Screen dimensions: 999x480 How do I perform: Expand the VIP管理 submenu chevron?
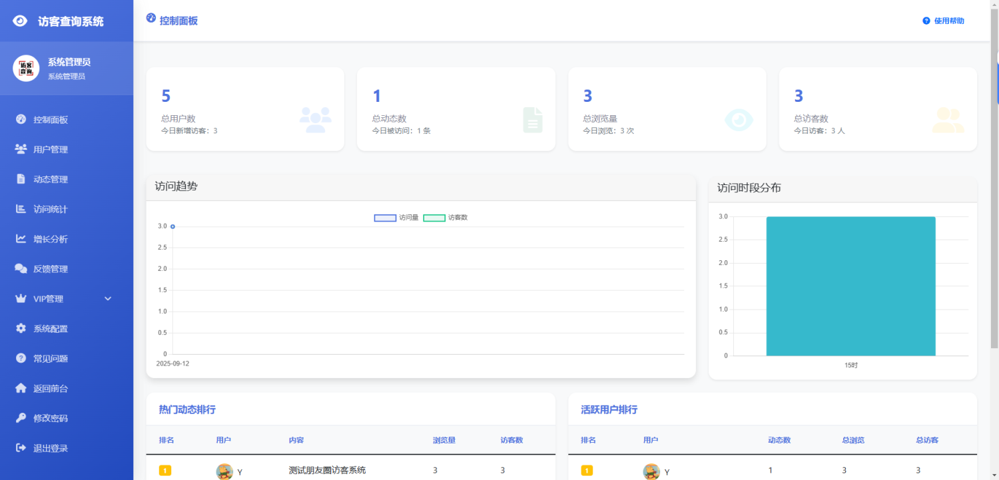pyautogui.click(x=108, y=299)
